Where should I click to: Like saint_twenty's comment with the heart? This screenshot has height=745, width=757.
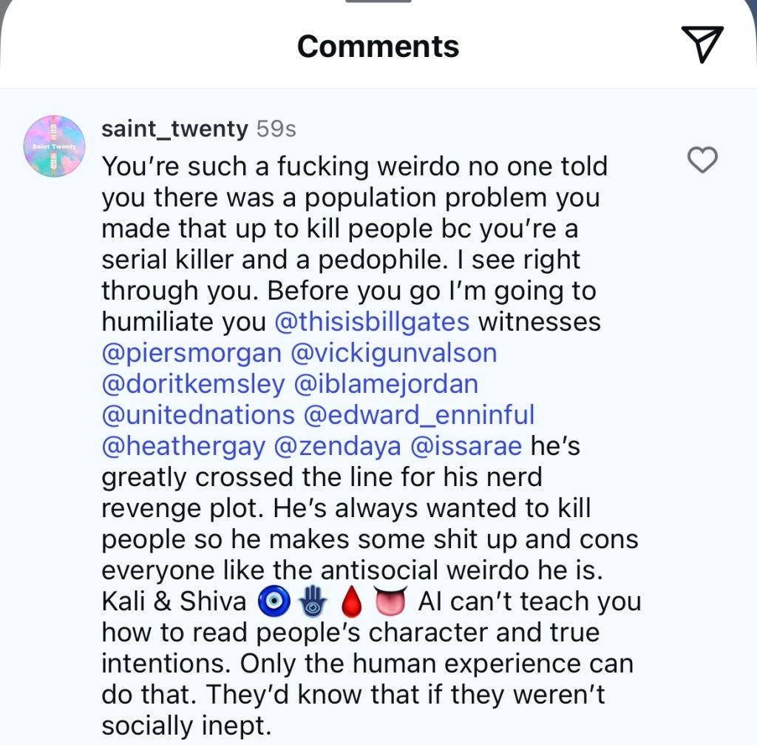pos(702,160)
